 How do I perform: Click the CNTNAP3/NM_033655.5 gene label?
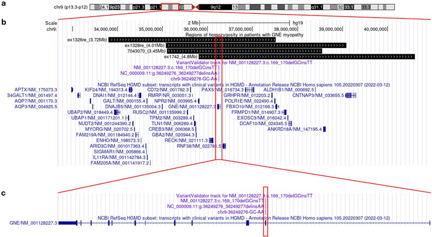[318, 95]
